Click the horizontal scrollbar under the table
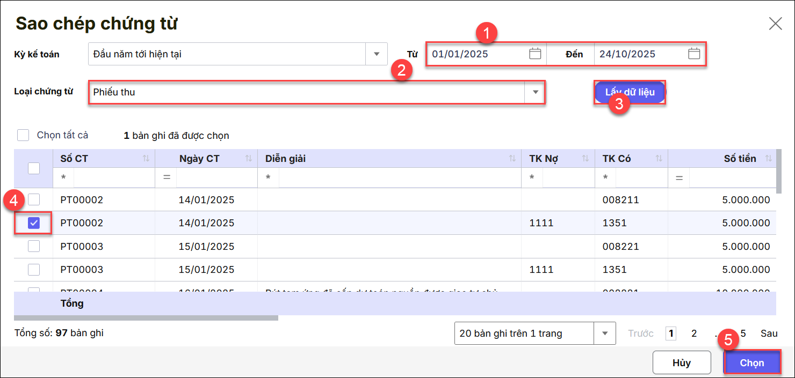Screen dimensions: 795x378 click(x=146, y=318)
